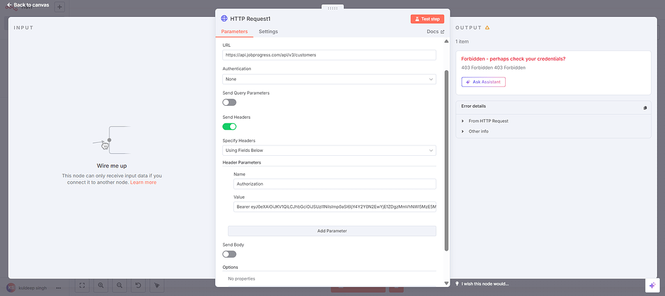Grab the panel drag handle dots
The height and width of the screenshot is (296, 665).
pos(332,8)
